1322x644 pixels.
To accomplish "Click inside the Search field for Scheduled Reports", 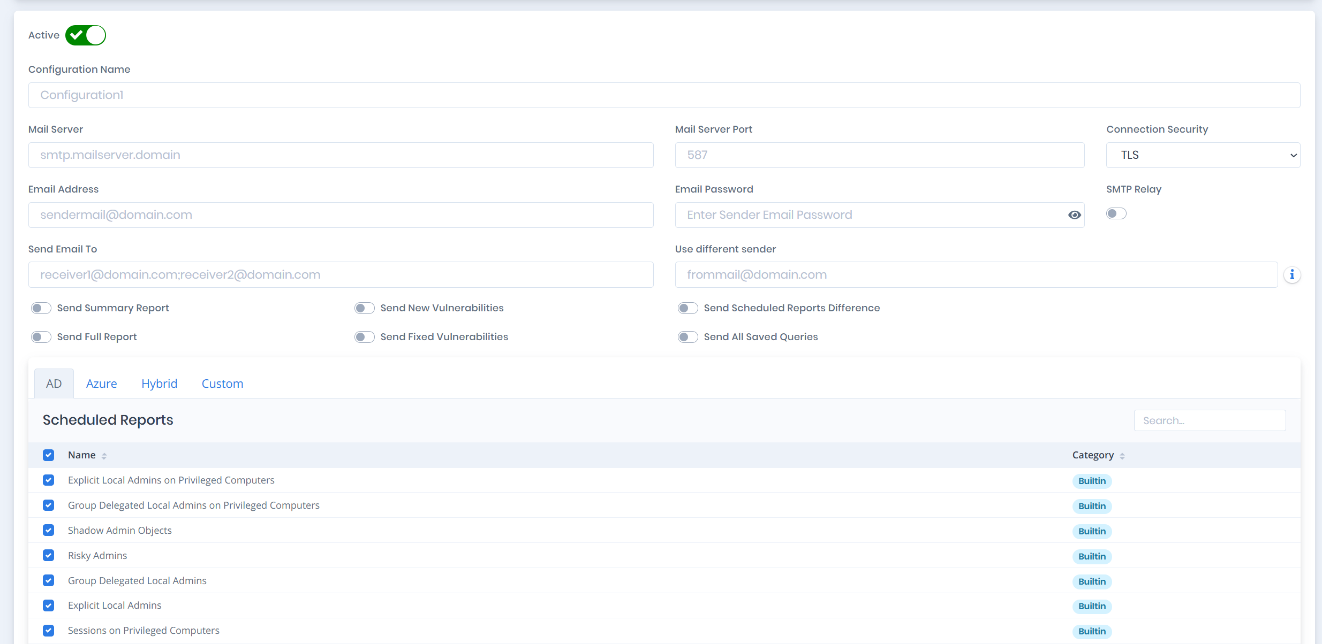I will [x=1210, y=420].
